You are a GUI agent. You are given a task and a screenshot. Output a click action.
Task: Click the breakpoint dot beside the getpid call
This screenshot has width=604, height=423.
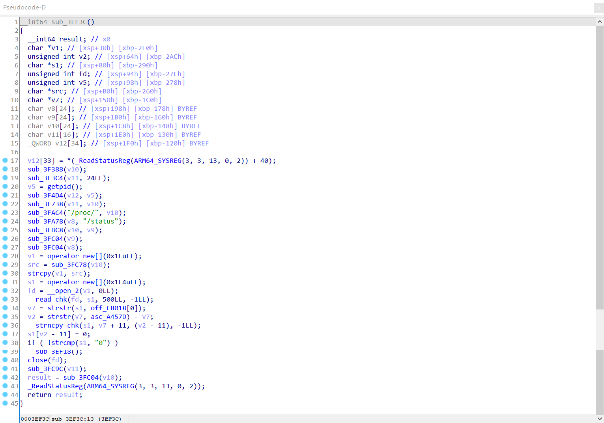click(4, 186)
